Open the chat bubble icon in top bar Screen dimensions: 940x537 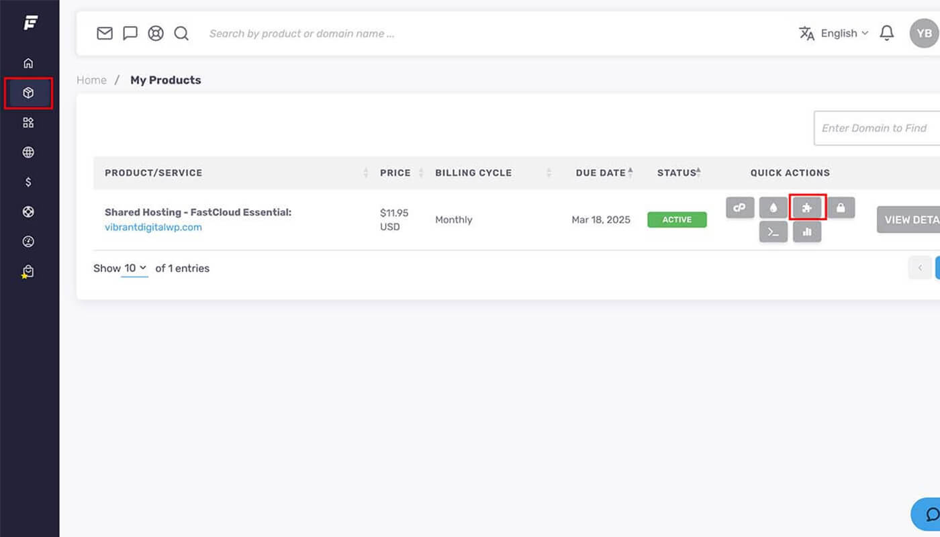point(130,33)
